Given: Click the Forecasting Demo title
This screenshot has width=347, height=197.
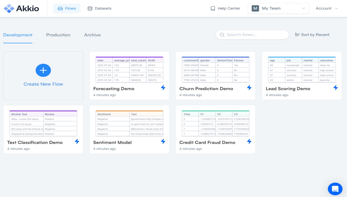Looking at the screenshot, I should (x=114, y=89).
